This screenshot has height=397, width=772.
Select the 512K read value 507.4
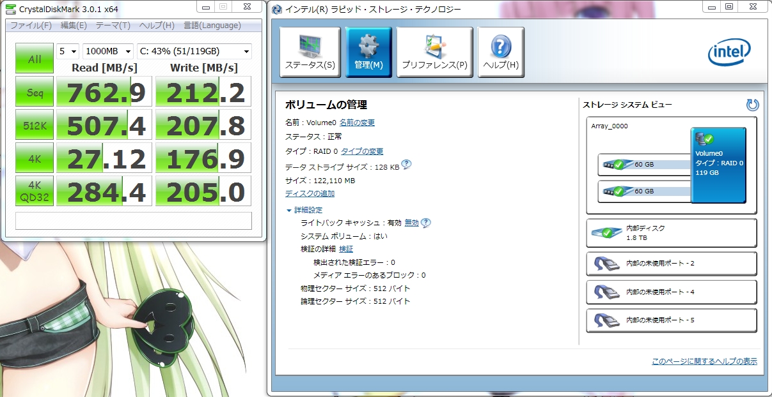(x=104, y=125)
